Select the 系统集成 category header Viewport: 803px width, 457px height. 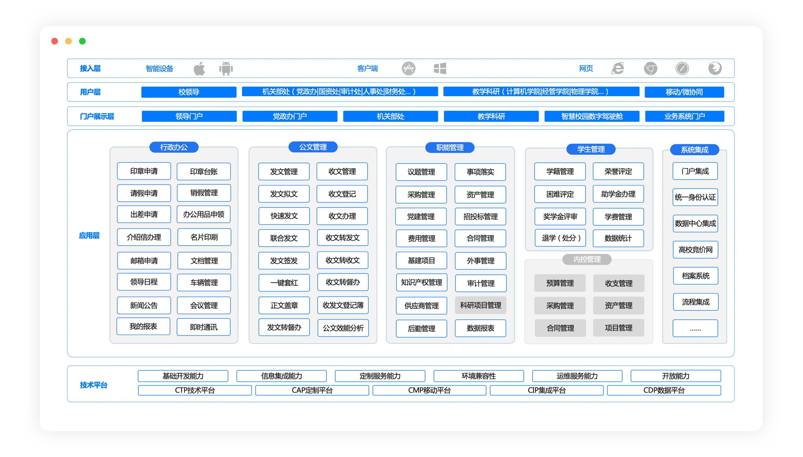coord(694,150)
